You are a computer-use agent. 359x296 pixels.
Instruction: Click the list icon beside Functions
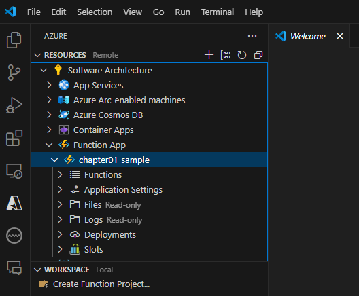tap(75, 174)
